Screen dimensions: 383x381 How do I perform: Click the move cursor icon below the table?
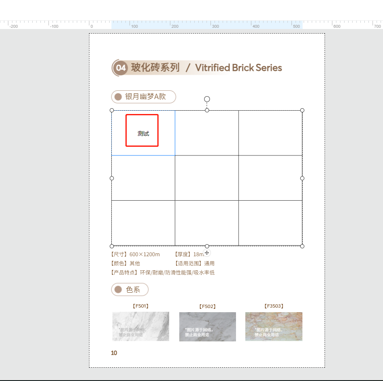click(x=207, y=253)
